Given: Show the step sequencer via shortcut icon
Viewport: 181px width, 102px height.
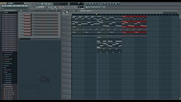Looking at the screenshot, I should (x=90, y=4).
